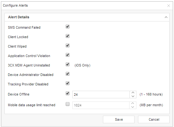Disable Tracking Provider Disabled alert
The image size is (174, 127).
pyautogui.click(x=68, y=83)
